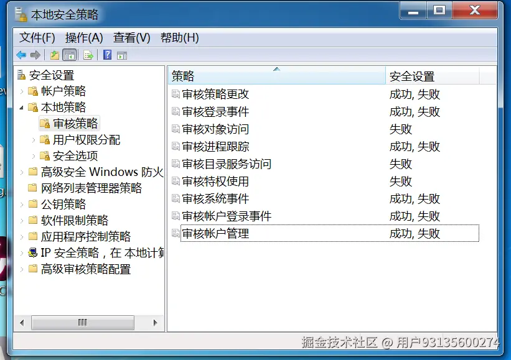Viewport: 511px width, 360px height.
Task: Click the Back navigation arrow icon
Action: (x=21, y=55)
